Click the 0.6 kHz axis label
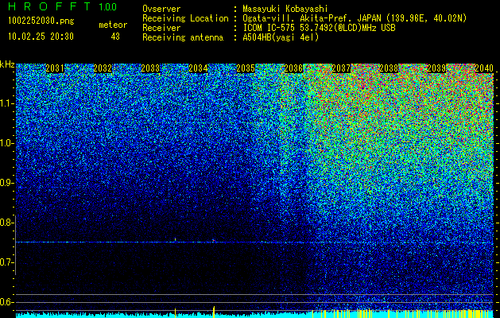Screen dimensions: 500x318 [x=6, y=302]
